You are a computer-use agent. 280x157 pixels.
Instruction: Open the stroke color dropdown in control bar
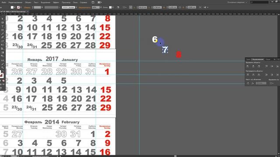tap(21, 7)
